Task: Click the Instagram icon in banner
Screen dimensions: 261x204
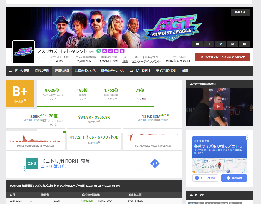Action: pyautogui.click(x=232, y=44)
